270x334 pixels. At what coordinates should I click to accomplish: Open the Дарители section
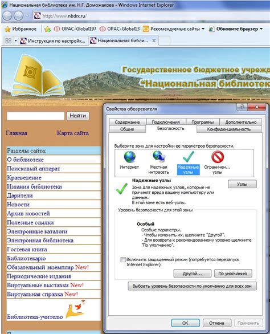coord(20,195)
